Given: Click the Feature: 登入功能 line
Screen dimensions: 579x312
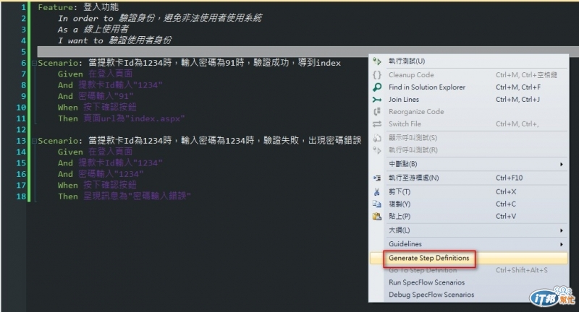Looking at the screenshot, I should pos(78,7).
